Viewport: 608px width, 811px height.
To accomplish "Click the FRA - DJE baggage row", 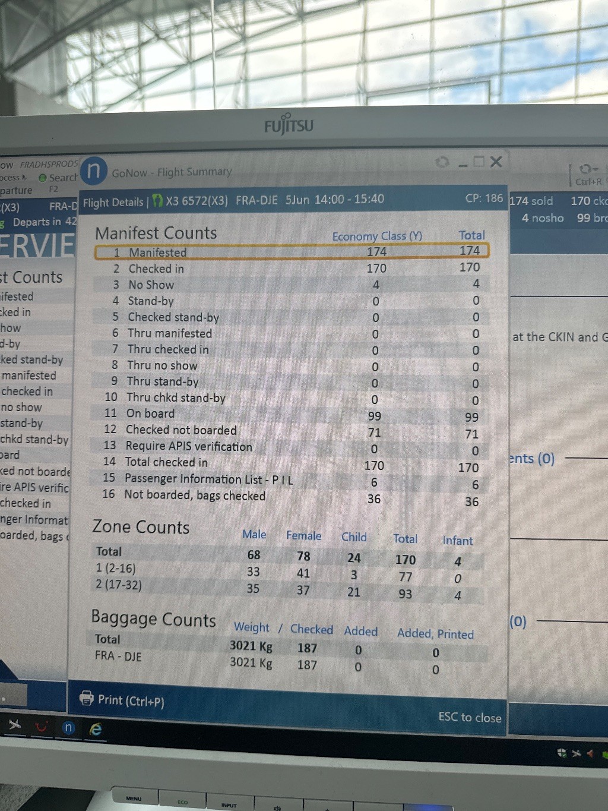I will tap(118, 657).
